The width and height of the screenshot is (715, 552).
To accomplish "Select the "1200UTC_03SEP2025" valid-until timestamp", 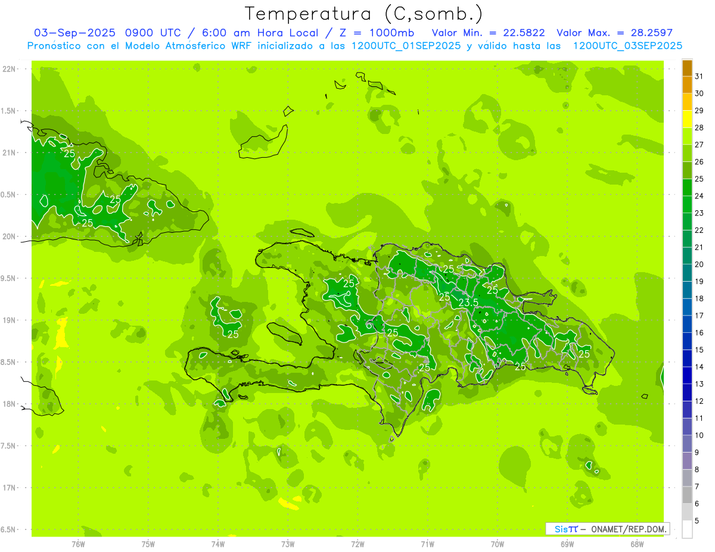I will [627, 46].
